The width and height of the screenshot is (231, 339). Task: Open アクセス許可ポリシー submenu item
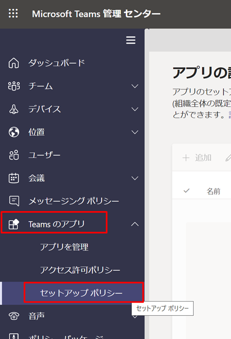coord(80,270)
